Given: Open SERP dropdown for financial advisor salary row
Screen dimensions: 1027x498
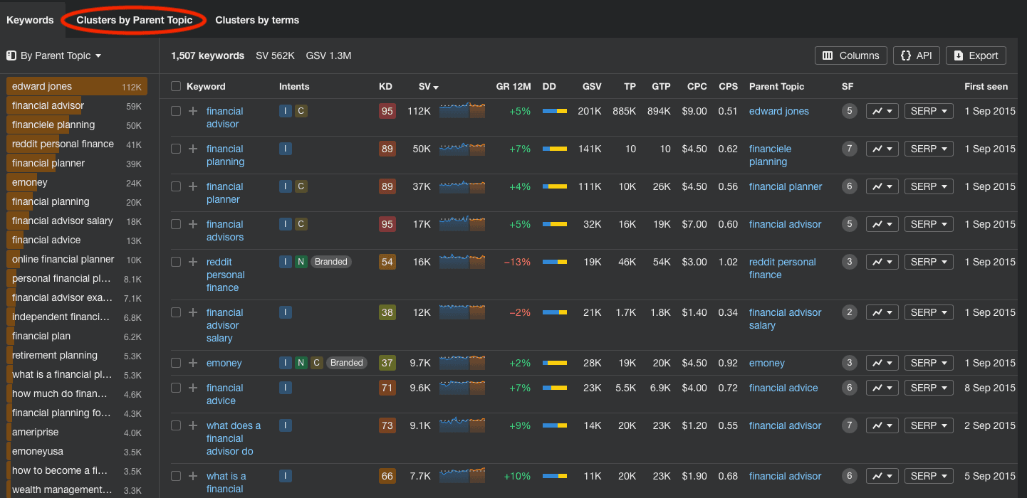Looking at the screenshot, I should (x=928, y=312).
